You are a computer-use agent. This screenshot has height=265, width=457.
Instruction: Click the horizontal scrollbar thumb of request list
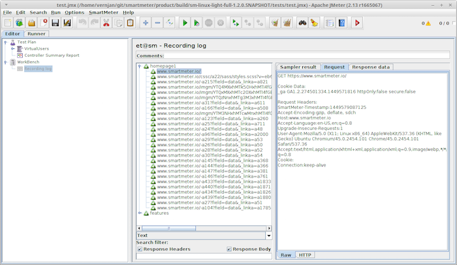coord(168,228)
